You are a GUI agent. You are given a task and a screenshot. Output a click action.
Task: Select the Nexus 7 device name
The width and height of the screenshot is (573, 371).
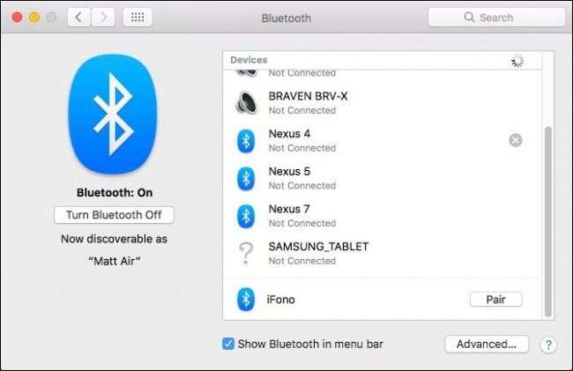point(289,209)
